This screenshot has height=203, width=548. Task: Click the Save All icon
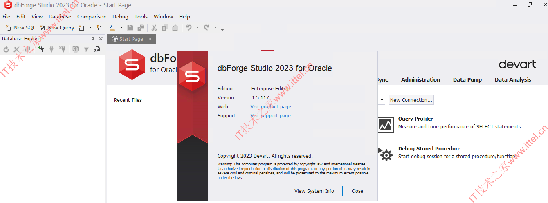tap(140, 28)
